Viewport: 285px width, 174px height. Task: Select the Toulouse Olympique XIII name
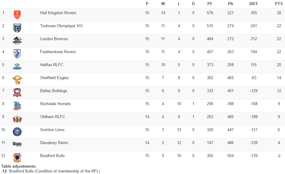[x=61, y=26]
